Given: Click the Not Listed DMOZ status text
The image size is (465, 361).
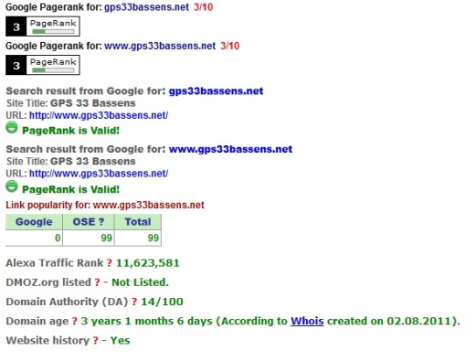Looking at the screenshot, I should [140, 282].
